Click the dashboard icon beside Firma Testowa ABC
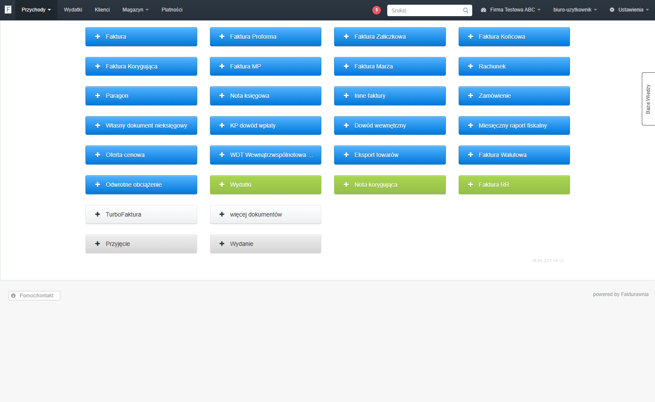This screenshot has width=655, height=402. point(483,10)
